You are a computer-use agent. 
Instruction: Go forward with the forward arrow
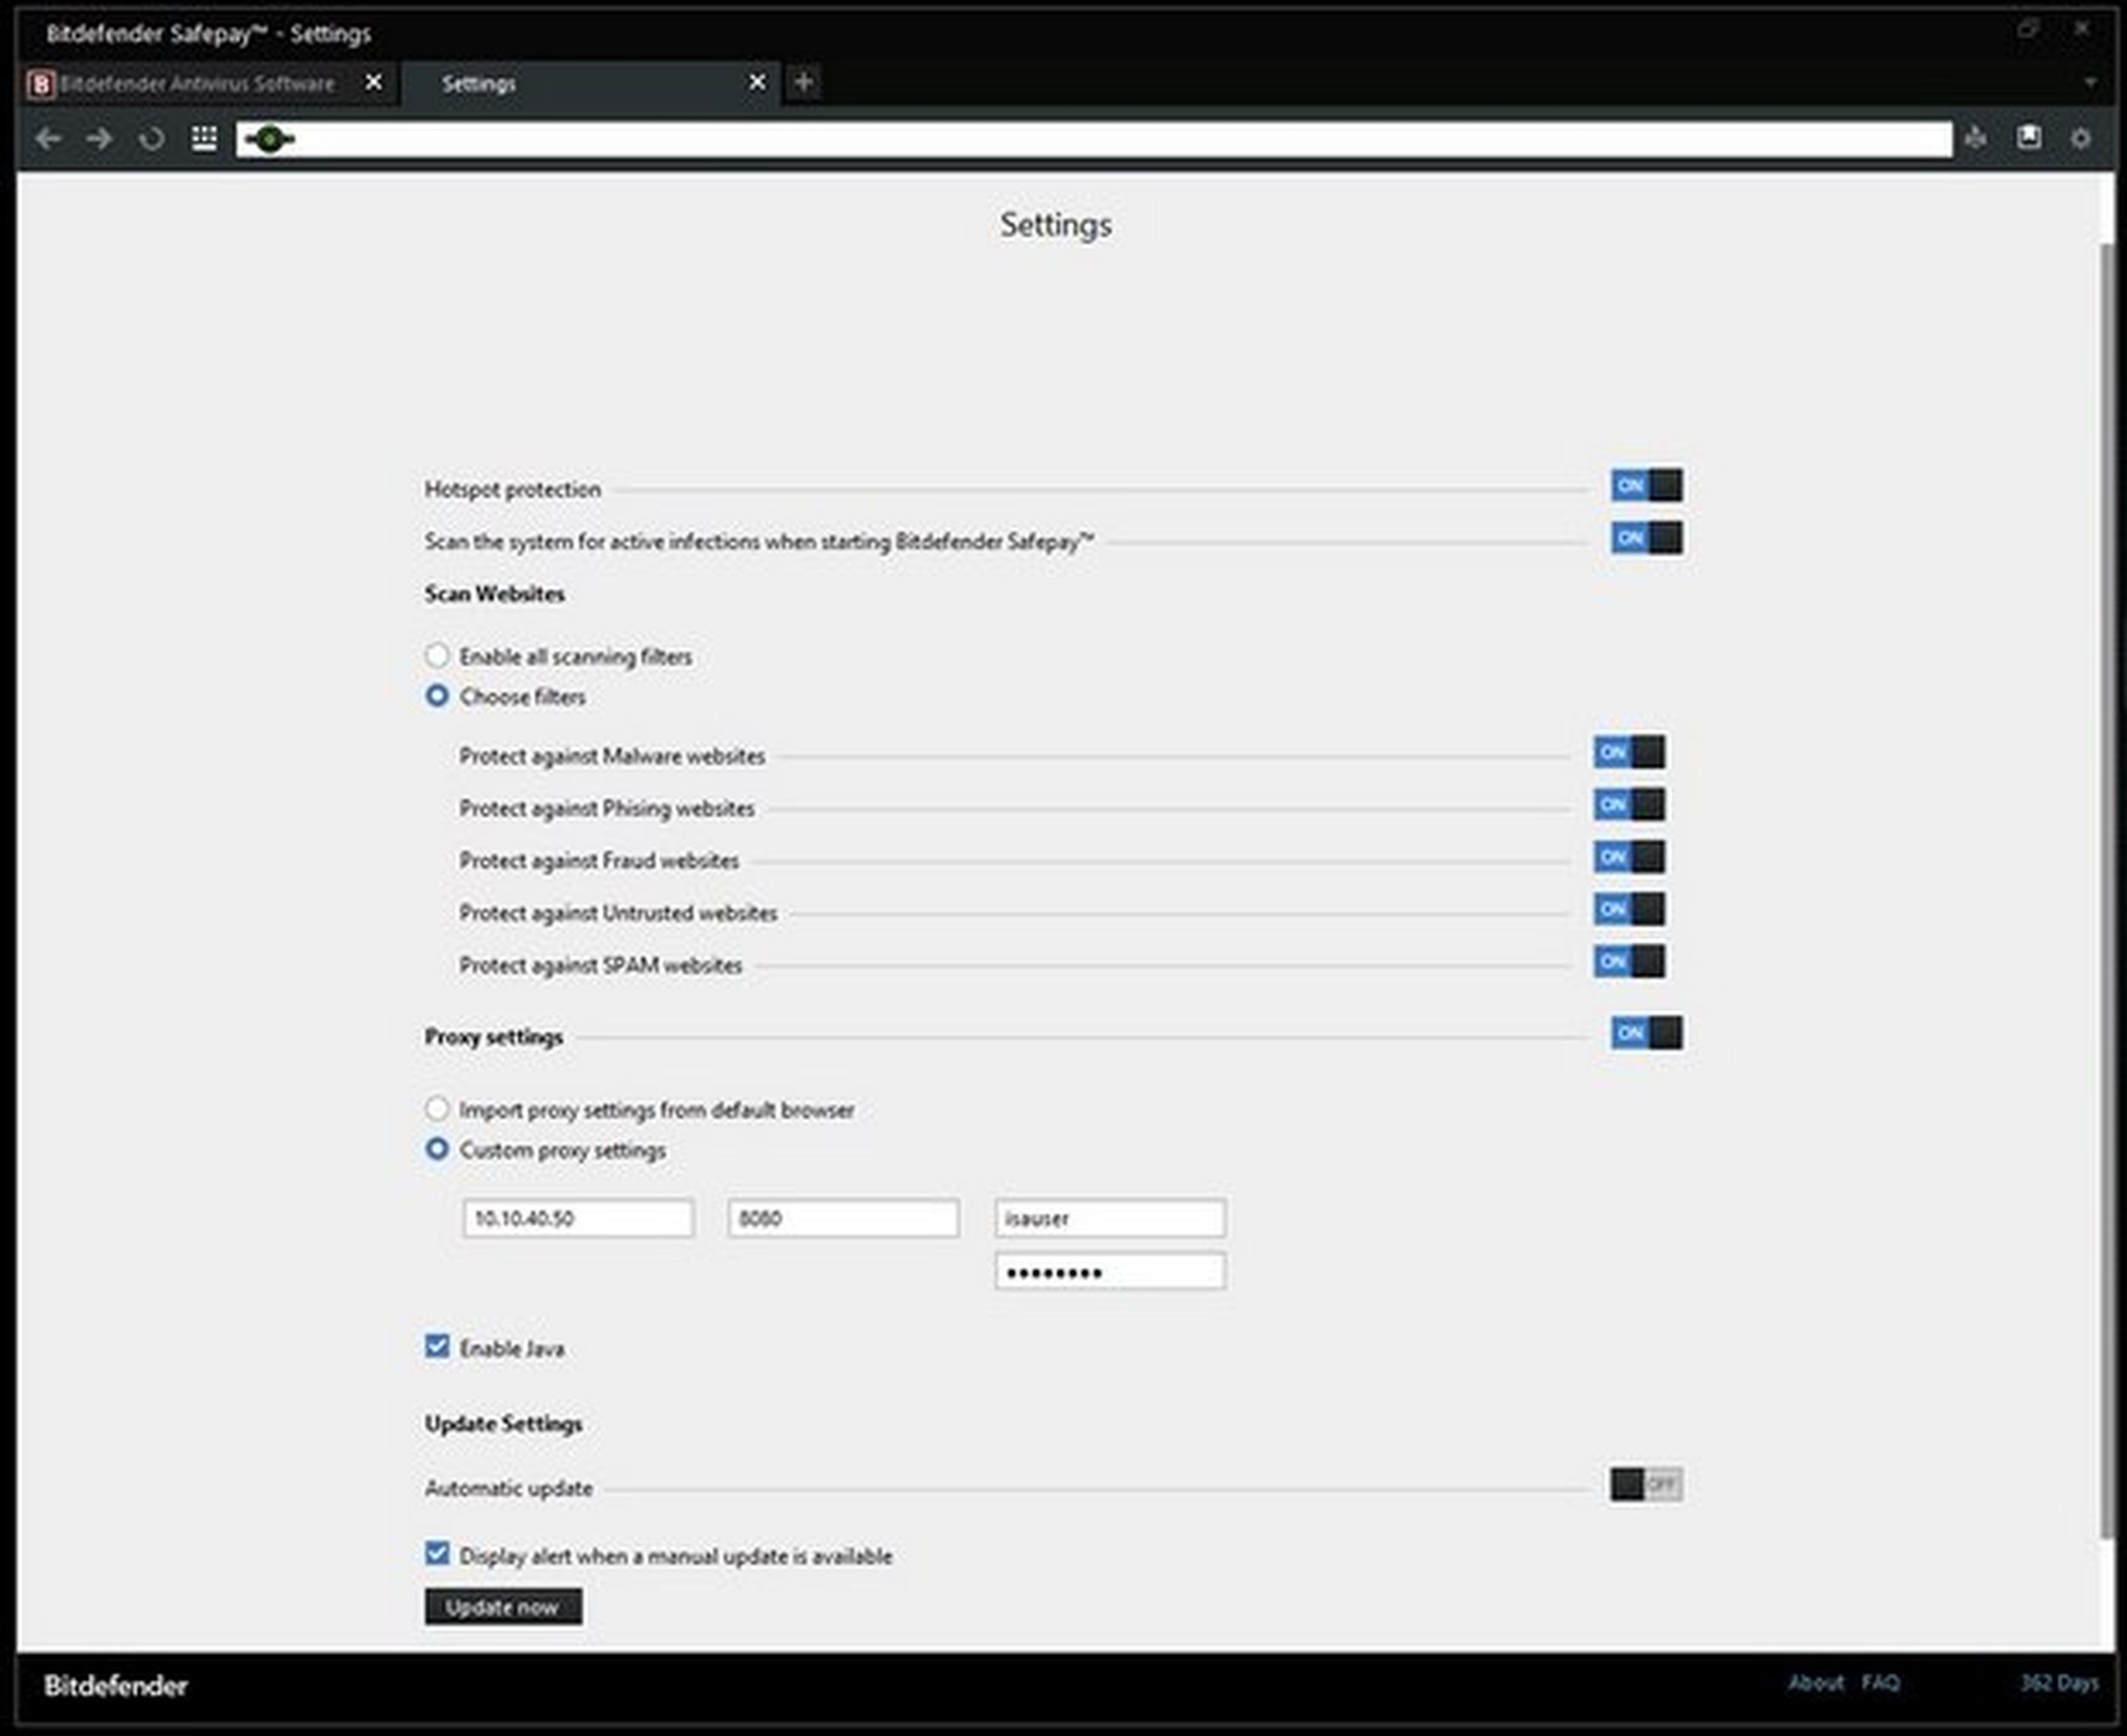[x=99, y=139]
